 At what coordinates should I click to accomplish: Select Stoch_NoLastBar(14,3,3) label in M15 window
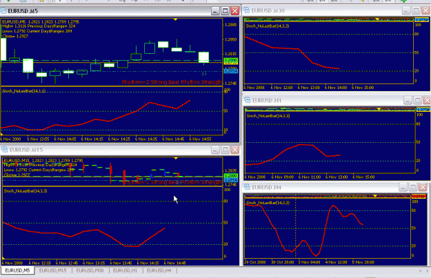[26, 191]
